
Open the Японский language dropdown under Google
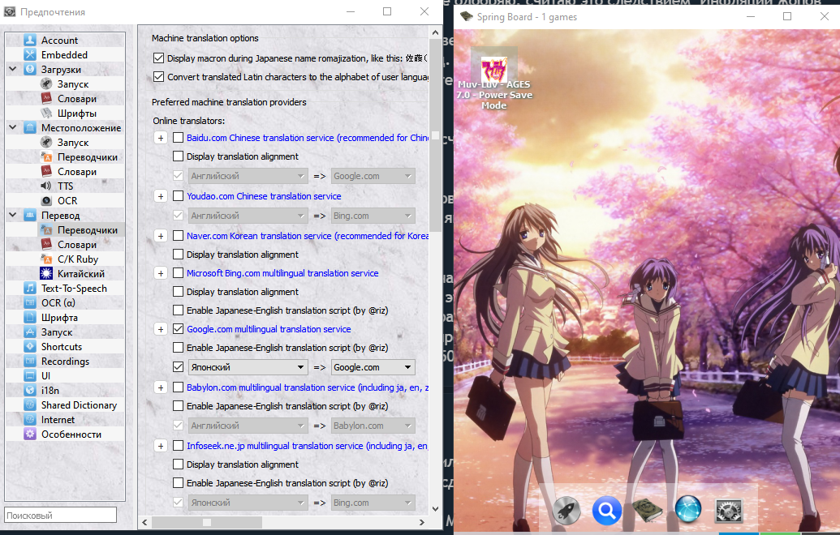[x=248, y=367]
